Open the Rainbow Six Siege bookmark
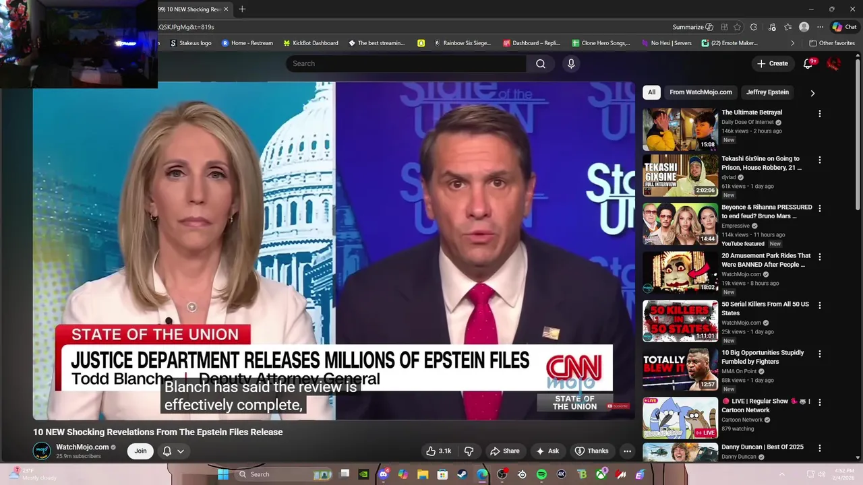The width and height of the screenshot is (863, 485). click(463, 43)
